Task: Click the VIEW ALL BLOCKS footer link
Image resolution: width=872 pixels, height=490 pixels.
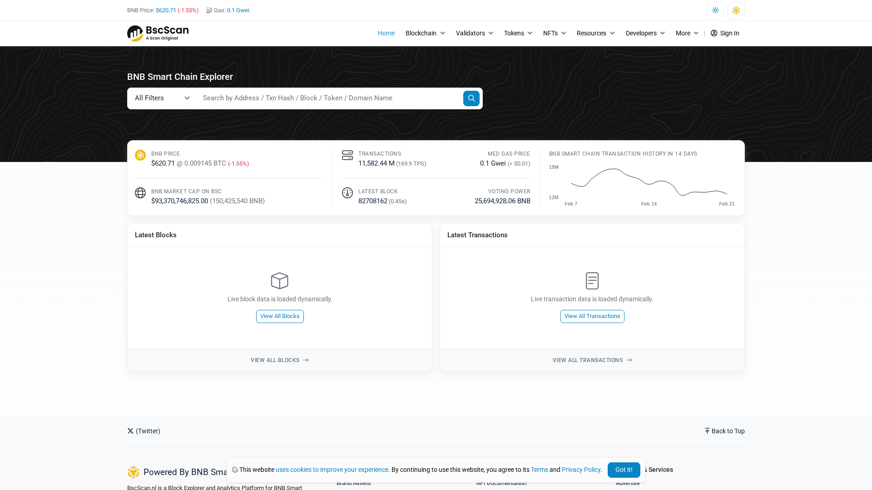Action: (280, 360)
